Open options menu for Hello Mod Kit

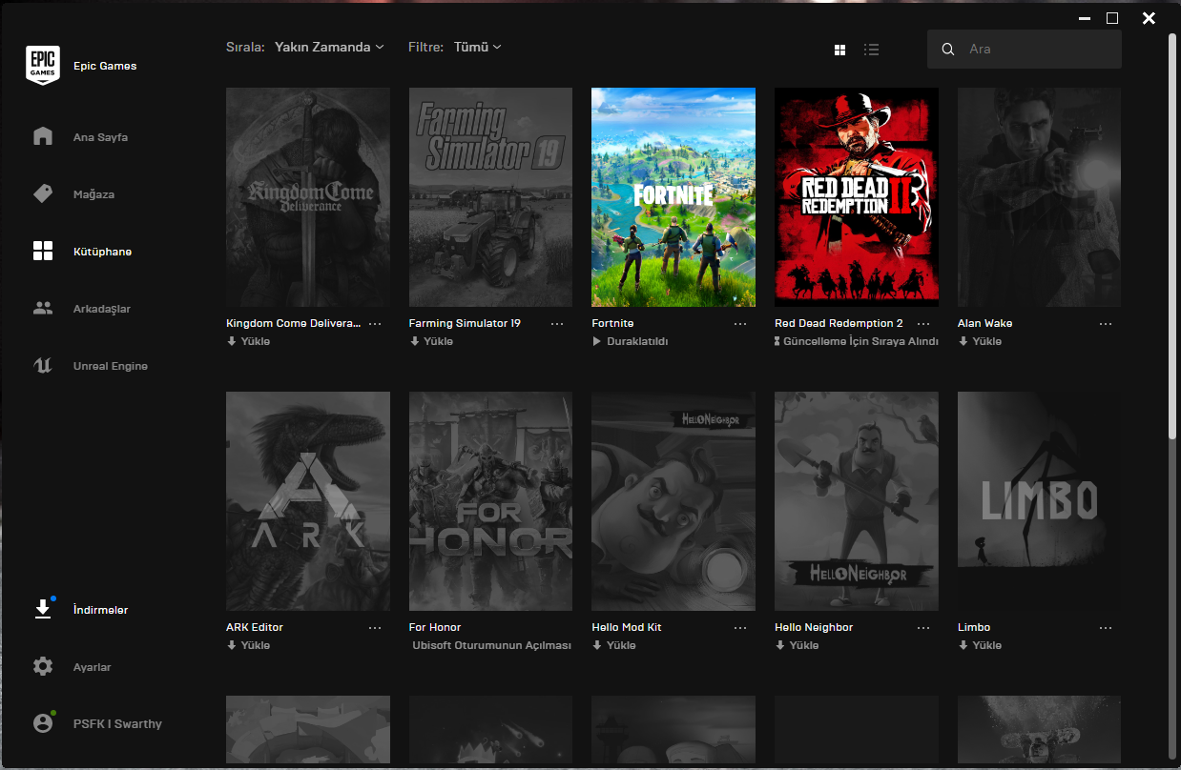tap(740, 628)
